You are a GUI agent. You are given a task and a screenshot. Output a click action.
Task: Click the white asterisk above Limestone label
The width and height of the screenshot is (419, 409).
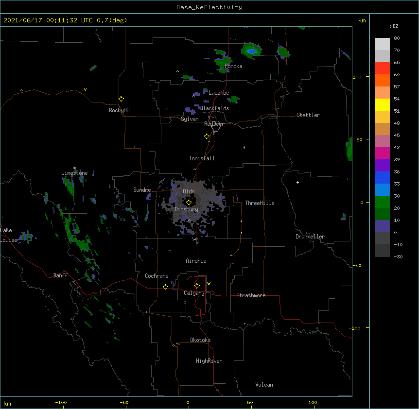[75, 168]
